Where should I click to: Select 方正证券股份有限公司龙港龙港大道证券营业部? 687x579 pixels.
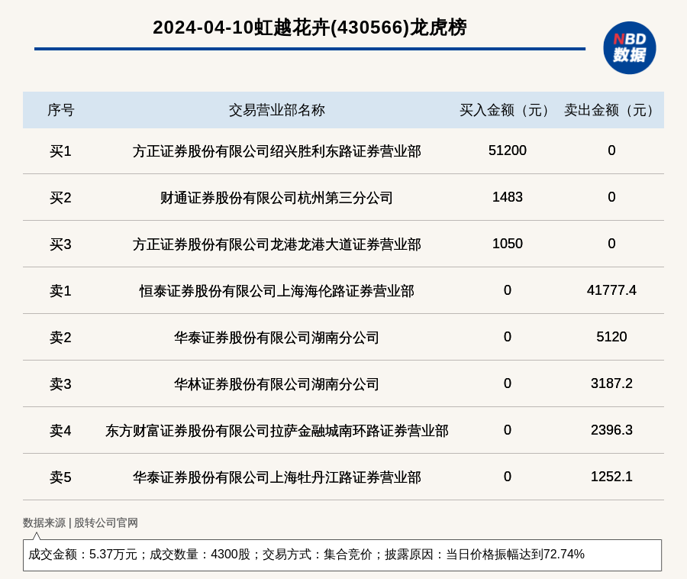coord(277,244)
